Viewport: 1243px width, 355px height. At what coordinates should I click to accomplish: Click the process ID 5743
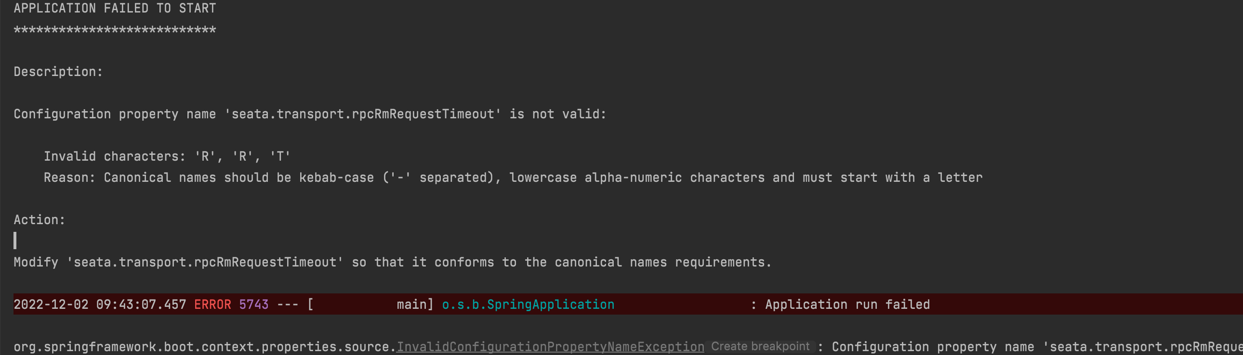click(x=254, y=304)
